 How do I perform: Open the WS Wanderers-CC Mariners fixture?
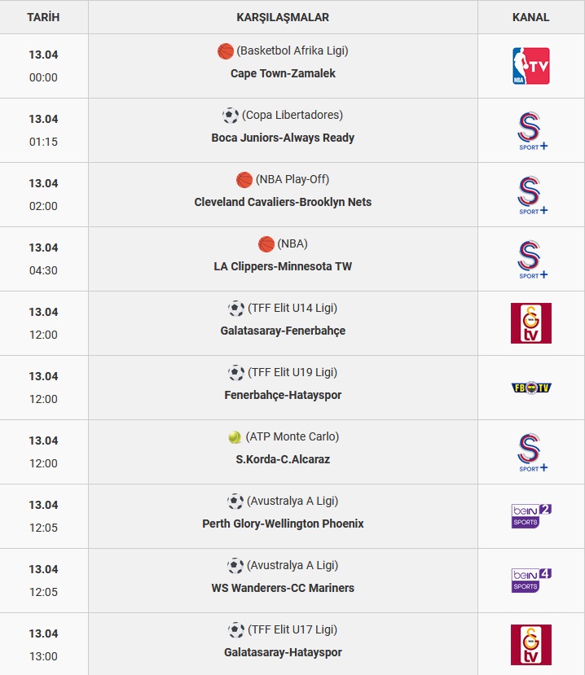tap(283, 588)
